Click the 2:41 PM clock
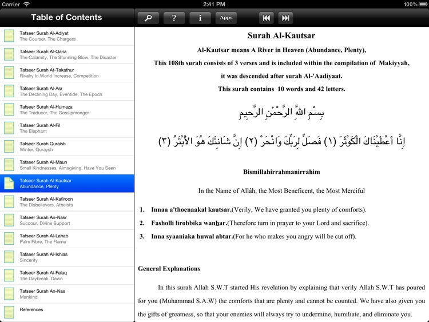Image resolution: width=429 pixels, height=322 pixels. (x=214, y=4)
